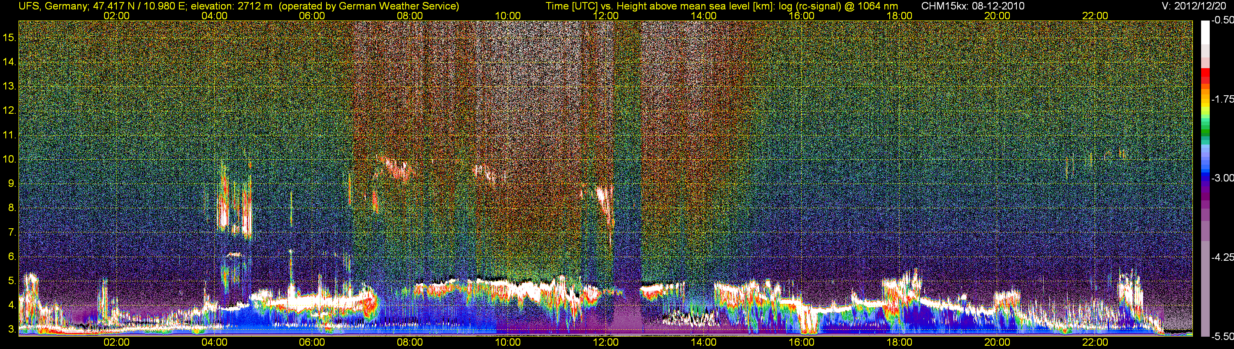Click the 18:00 label on bottom time axis

(899, 342)
